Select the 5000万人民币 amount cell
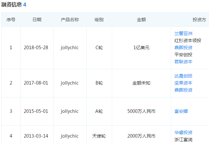209x145 pixels. (x=141, y=111)
